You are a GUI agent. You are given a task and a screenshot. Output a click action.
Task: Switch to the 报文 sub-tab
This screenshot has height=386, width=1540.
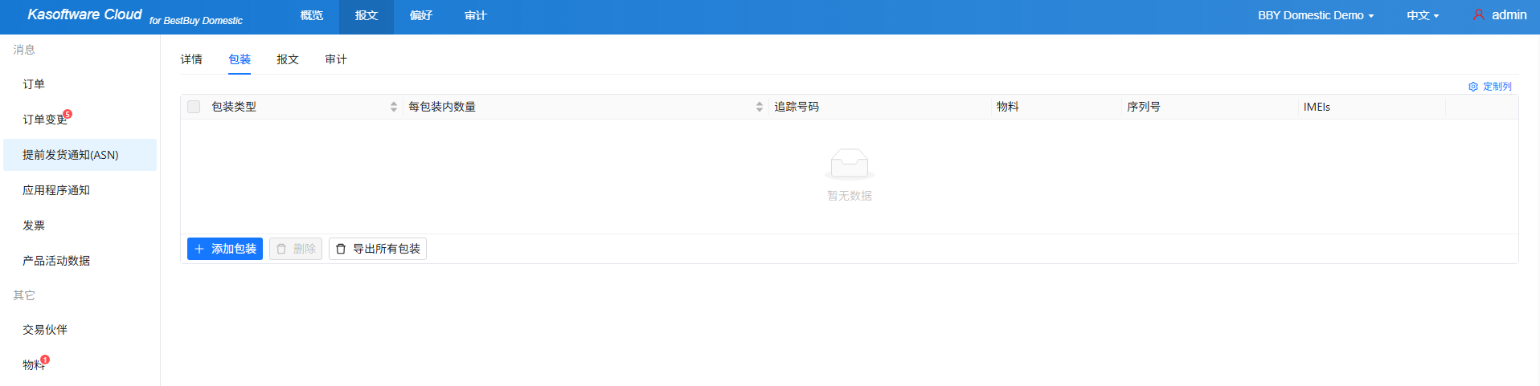click(288, 59)
